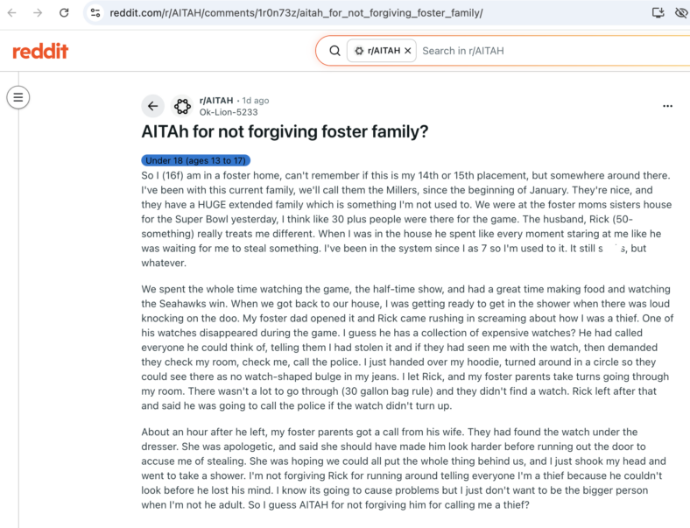Expand the sidebar hamburger menu

[18, 97]
